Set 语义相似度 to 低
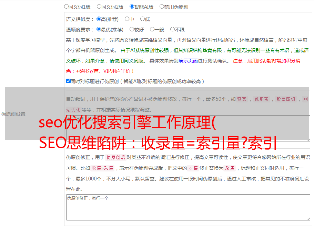314x227 pixels. pos(142,19)
